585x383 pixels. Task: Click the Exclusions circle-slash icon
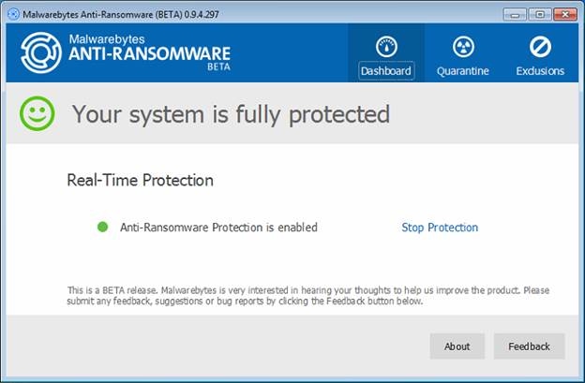pos(540,46)
